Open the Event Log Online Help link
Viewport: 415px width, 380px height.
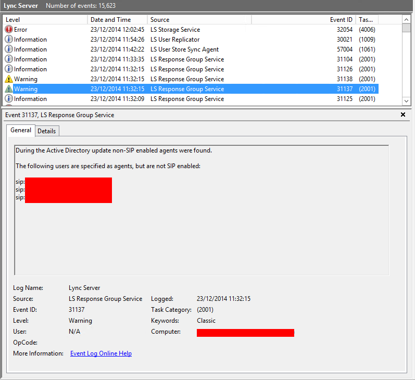click(101, 353)
